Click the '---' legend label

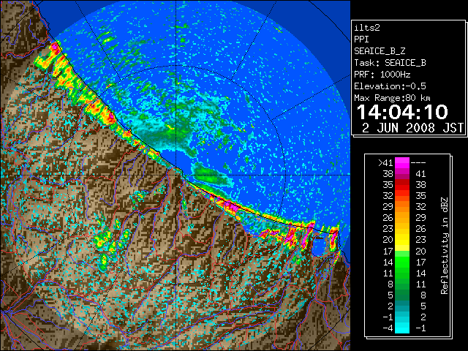418,163
